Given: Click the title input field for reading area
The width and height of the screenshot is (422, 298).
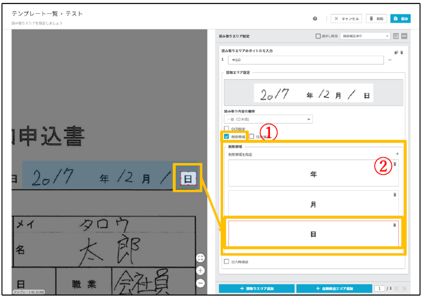Looking at the screenshot, I should click(x=305, y=60).
